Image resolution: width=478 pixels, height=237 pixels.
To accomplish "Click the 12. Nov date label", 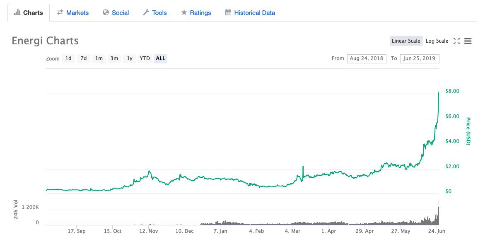I will 148,231.
